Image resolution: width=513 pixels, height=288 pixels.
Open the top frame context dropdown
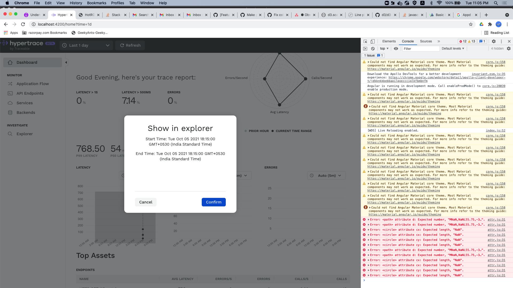[384, 49]
